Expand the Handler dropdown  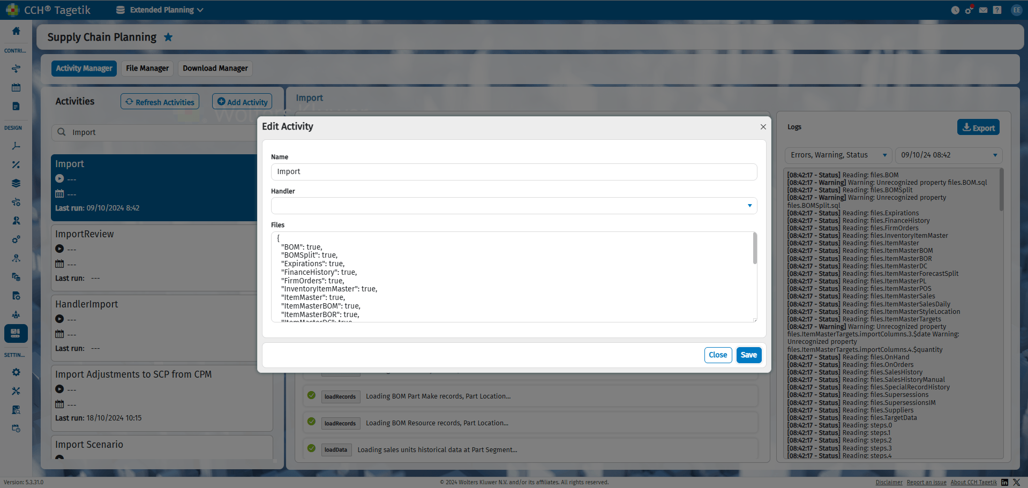[x=514, y=206]
